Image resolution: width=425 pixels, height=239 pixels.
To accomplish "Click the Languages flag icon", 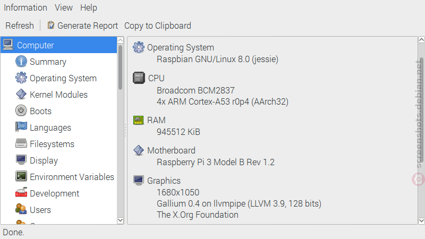I will (x=21, y=127).
